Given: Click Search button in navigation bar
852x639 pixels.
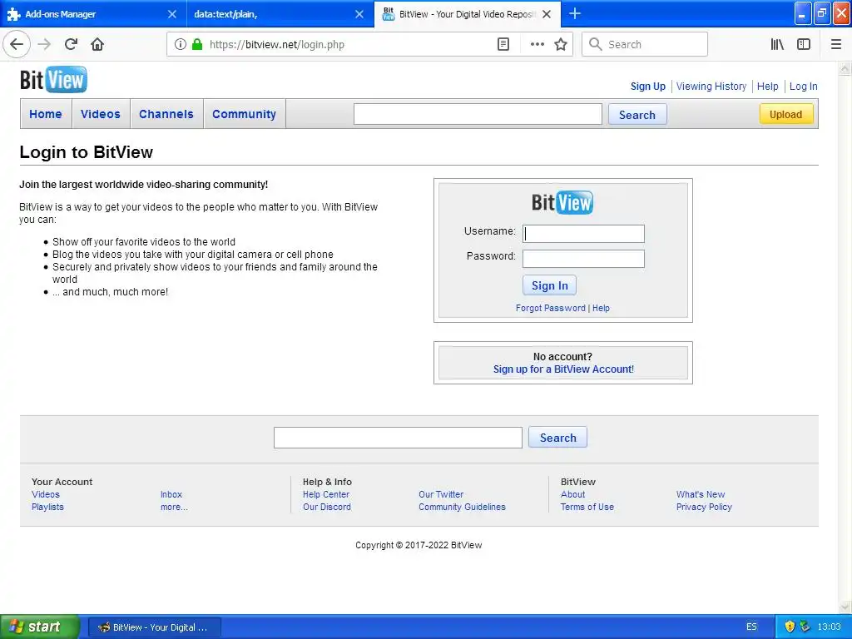Looking at the screenshot, I should [637, 115].
